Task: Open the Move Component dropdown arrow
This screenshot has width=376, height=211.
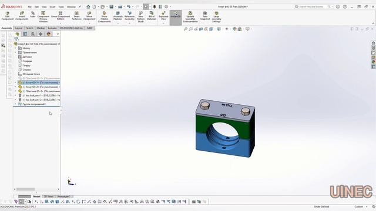Action: [89, 23]
